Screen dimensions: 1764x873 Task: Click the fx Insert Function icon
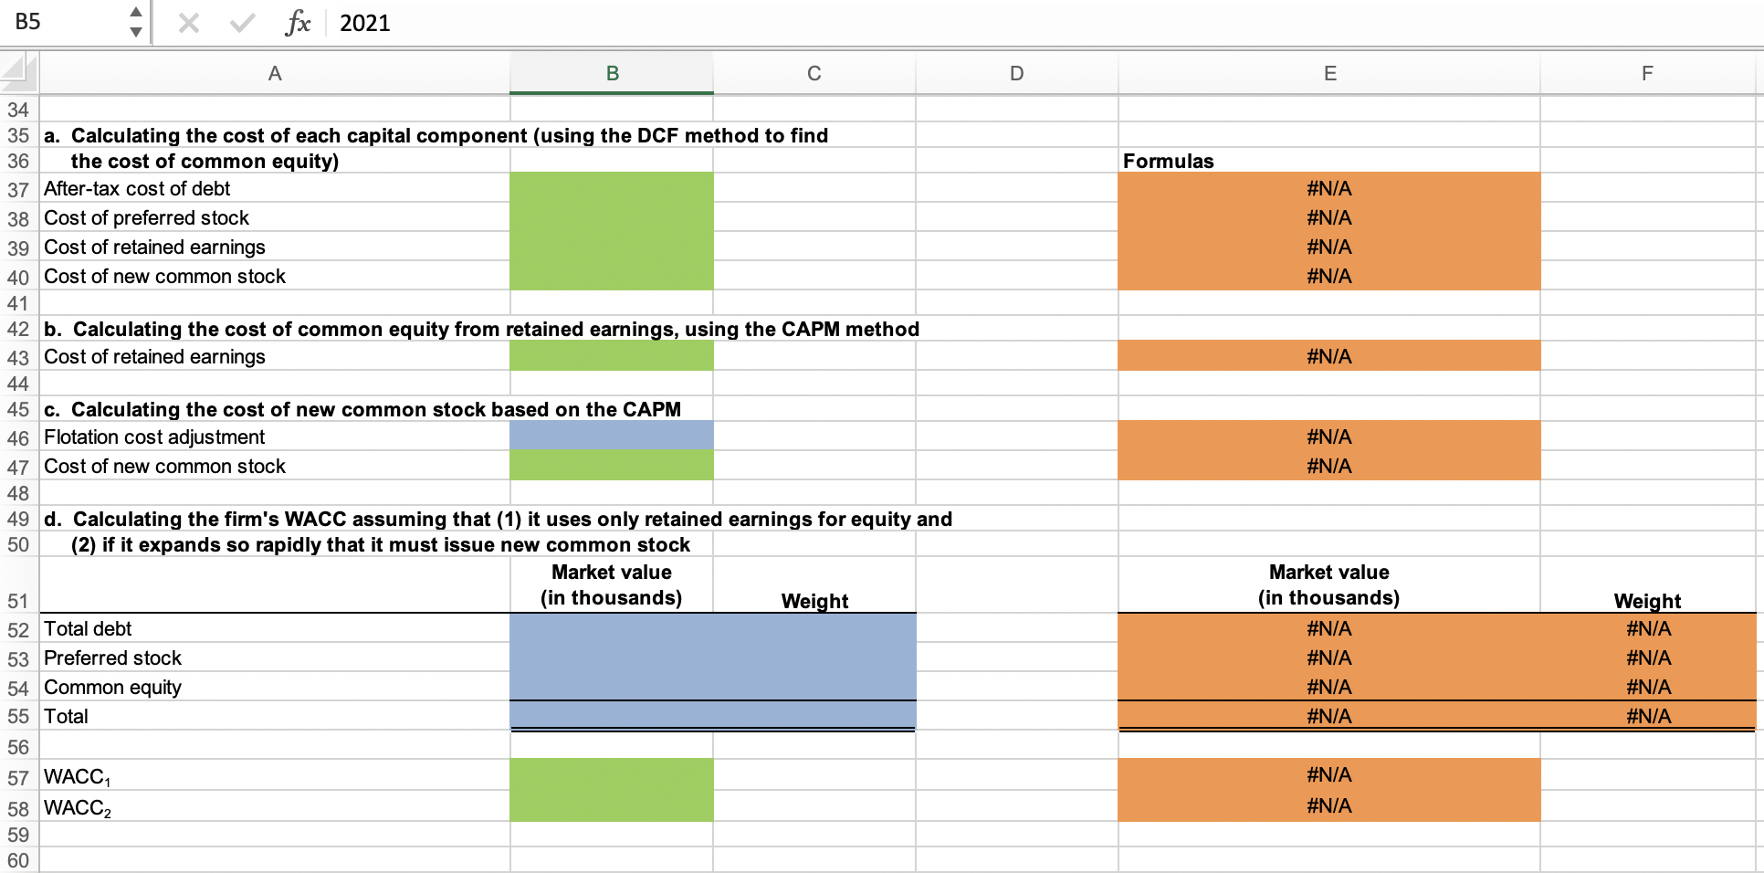(297, 24)
